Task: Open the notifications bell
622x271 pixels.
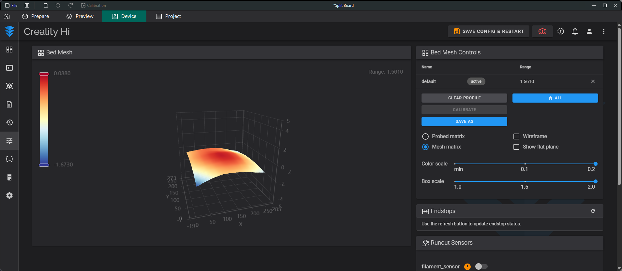Action: [x=575, y=31]
